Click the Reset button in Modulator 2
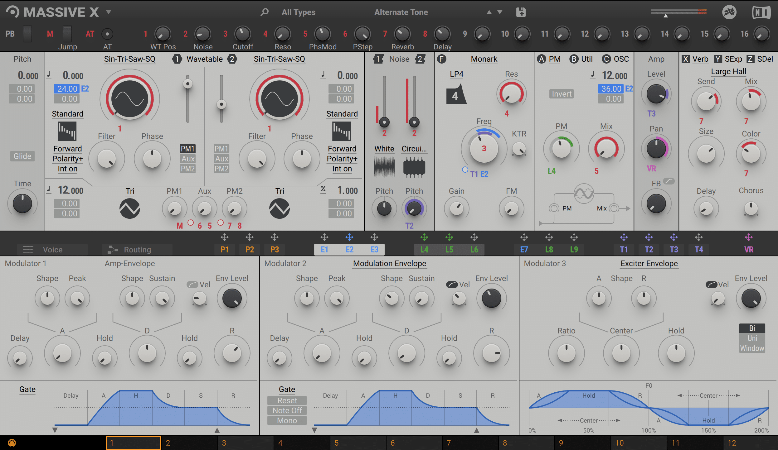 pos(287,400)
